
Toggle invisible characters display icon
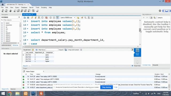click(89, 18)
